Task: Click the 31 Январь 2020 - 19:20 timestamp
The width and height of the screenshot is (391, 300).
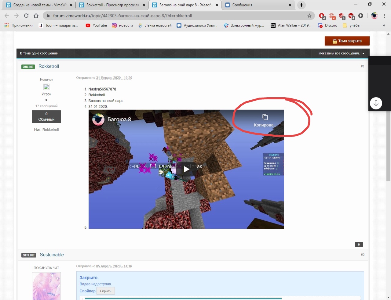Action: (114, 78)
